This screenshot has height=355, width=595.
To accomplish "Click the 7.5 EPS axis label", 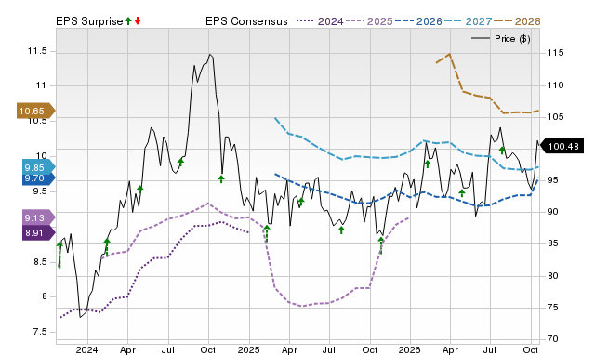I will pyautogui.click(x=40, y=332).
